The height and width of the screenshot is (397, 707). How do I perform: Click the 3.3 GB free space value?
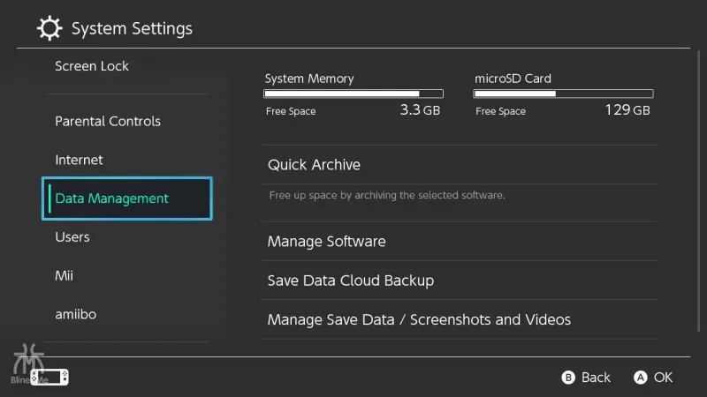420,109
